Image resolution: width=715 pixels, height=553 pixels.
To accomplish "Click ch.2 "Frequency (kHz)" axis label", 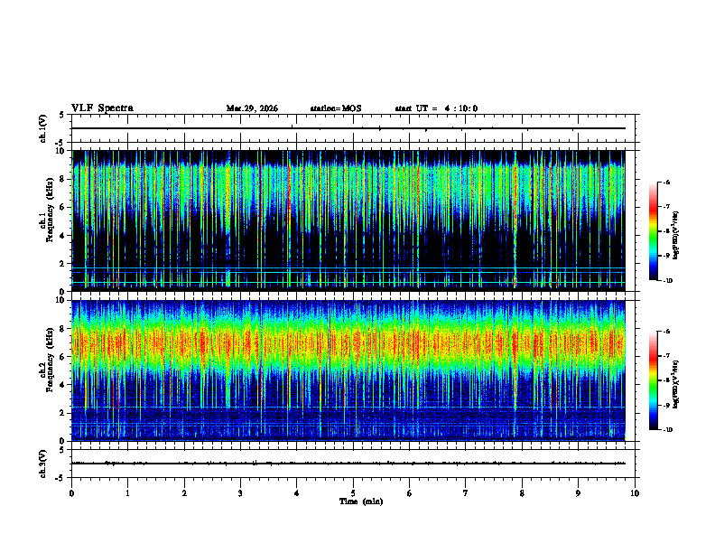I will (x=50, y=360).
